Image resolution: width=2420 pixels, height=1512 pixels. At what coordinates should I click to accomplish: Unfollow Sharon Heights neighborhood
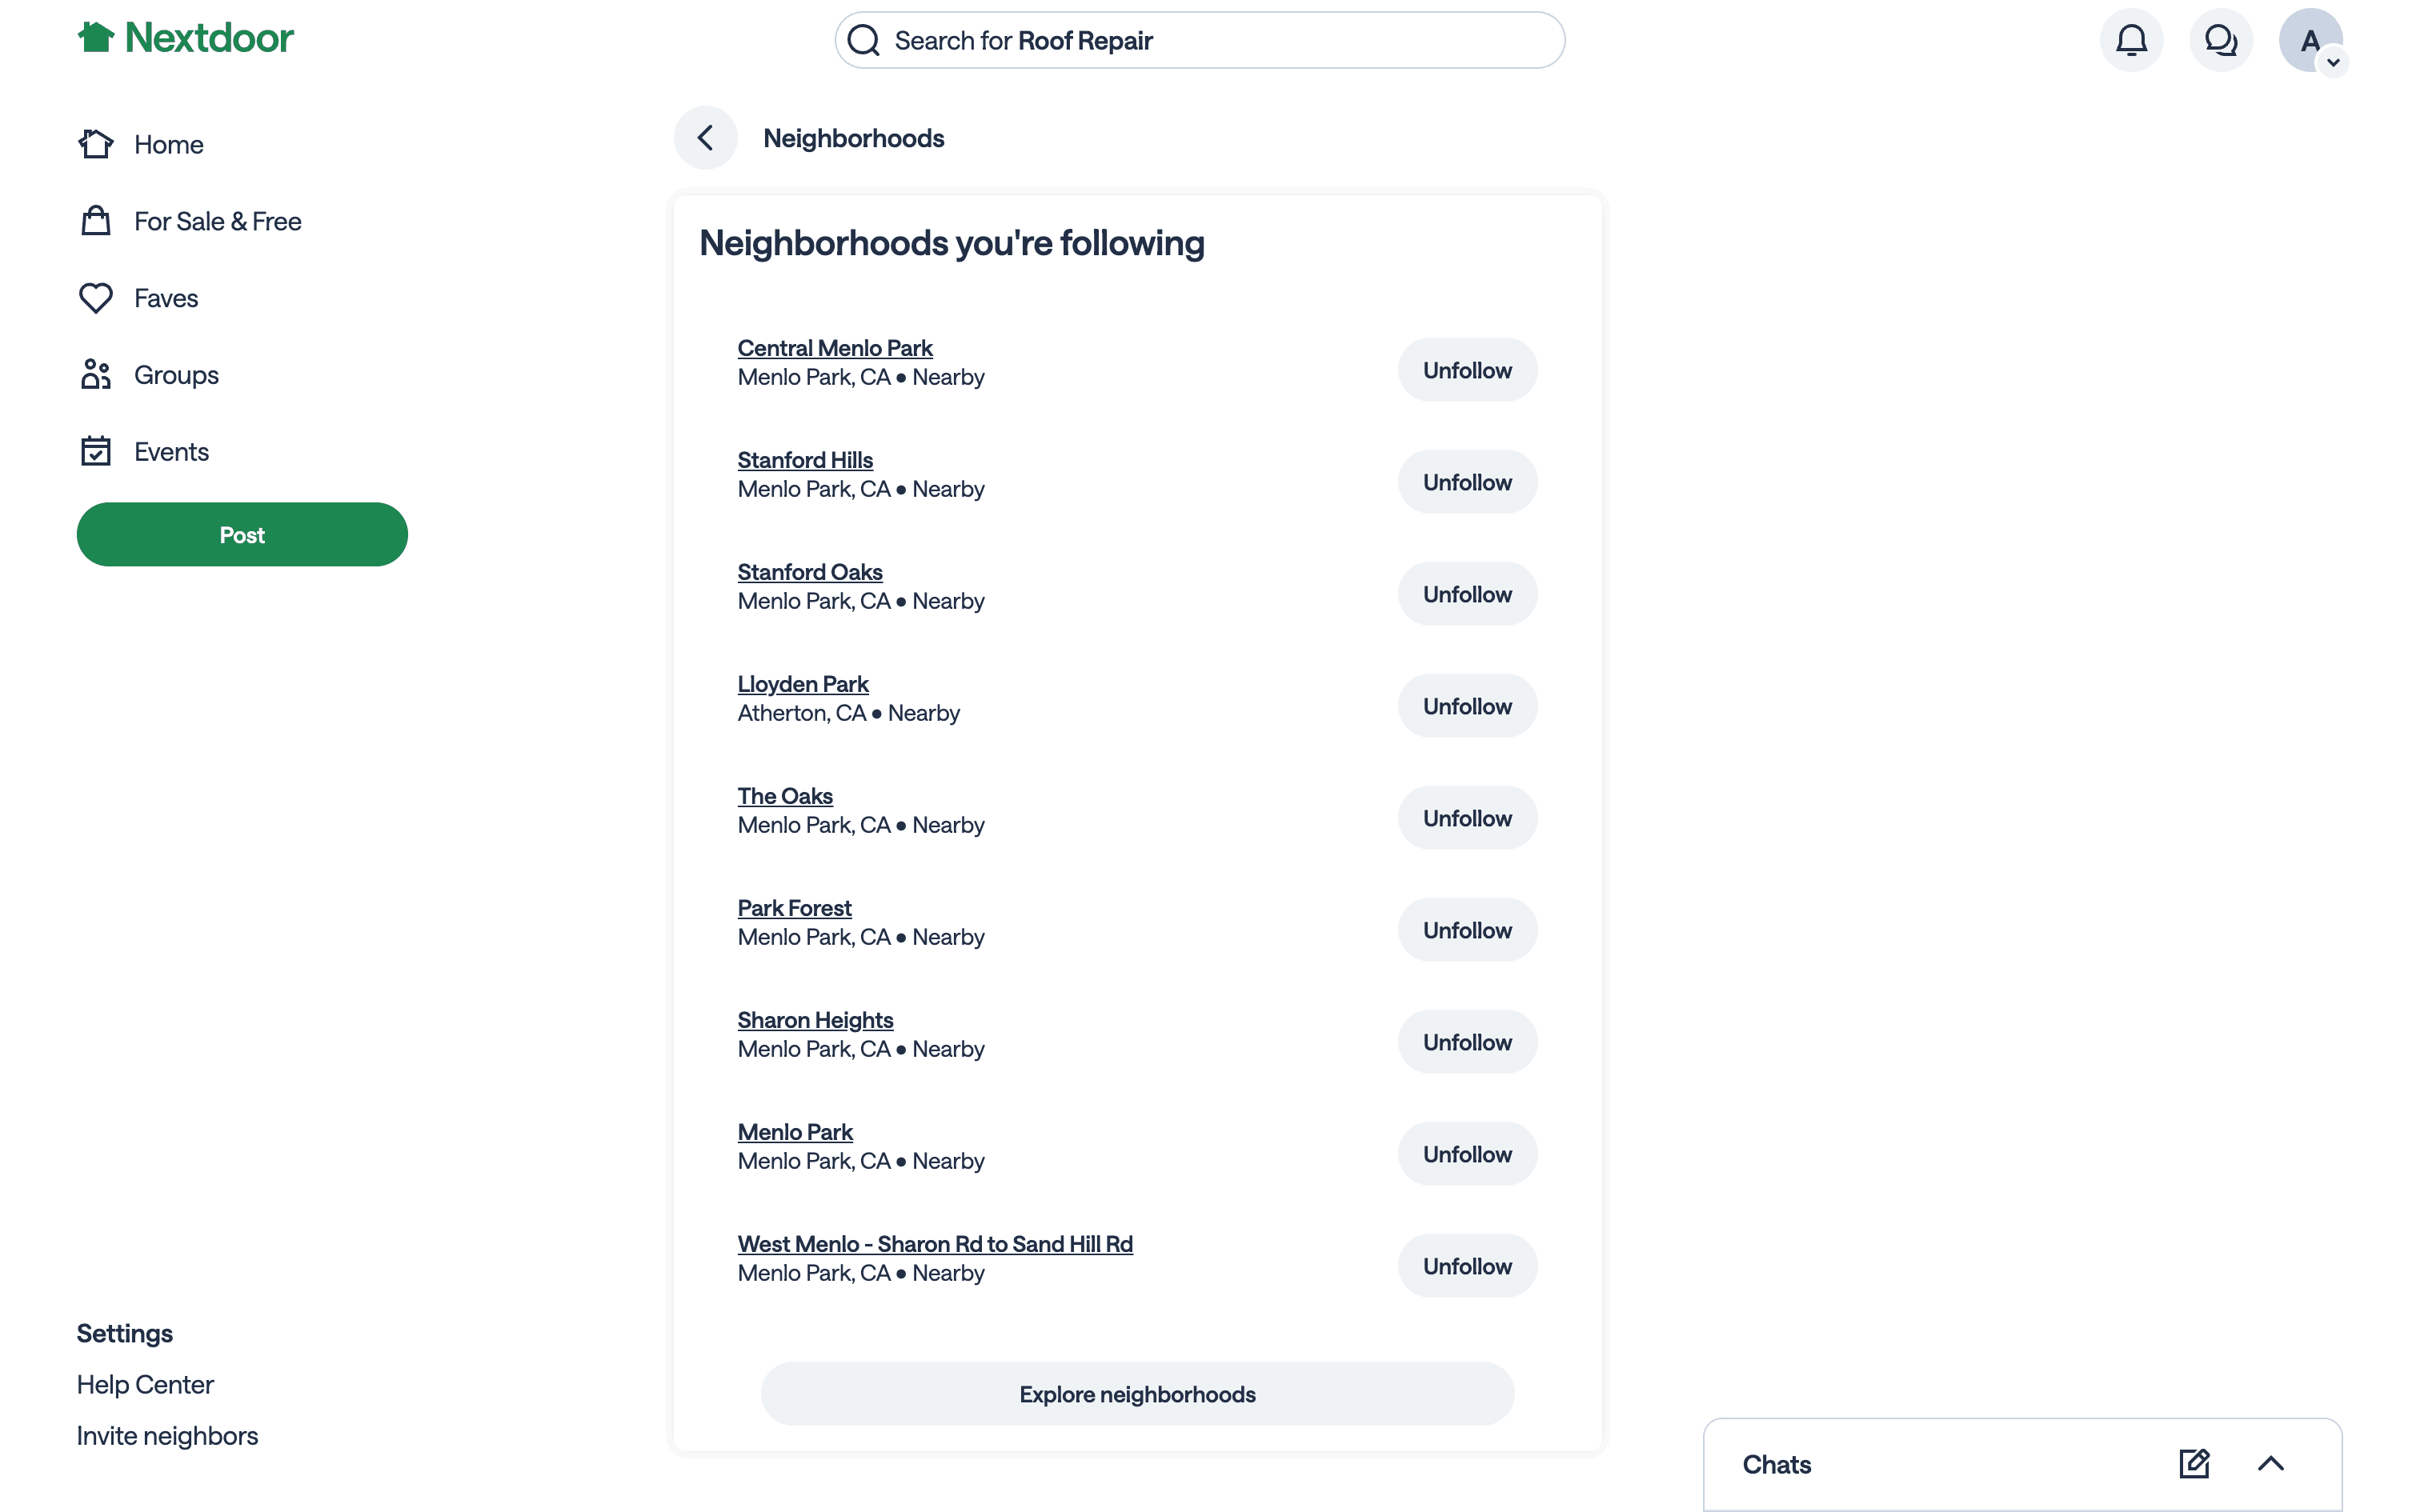pyautogui.click(x=1466, y=1042)
